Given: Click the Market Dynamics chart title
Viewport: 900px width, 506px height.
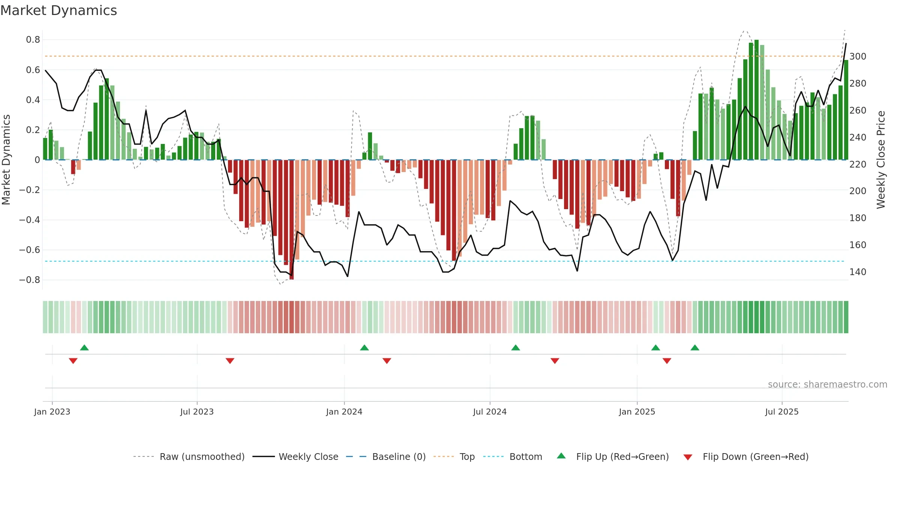Looking at the screenshot, I should pos(58,10).
